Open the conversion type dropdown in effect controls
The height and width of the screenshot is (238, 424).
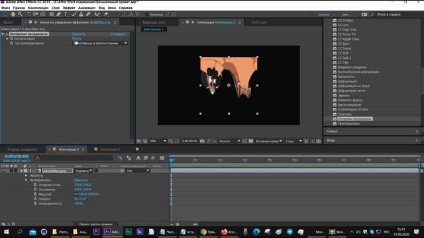(100, 43)
